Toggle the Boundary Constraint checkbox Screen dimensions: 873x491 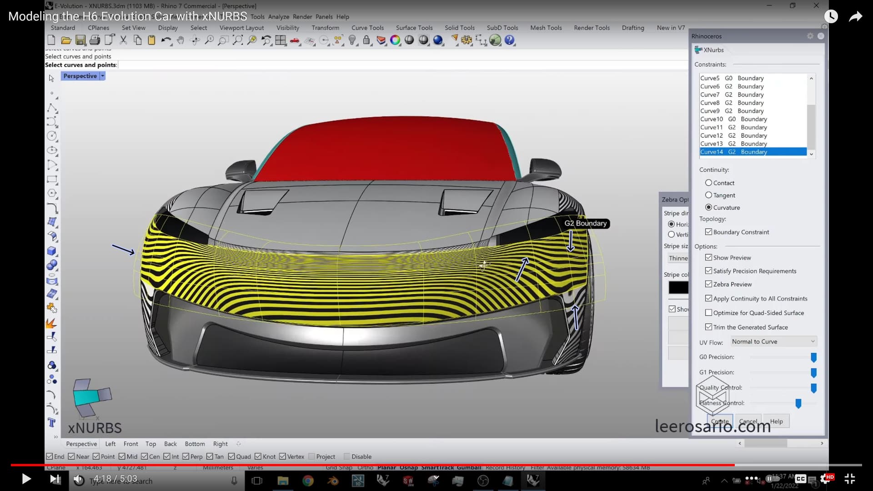point(708,232)
